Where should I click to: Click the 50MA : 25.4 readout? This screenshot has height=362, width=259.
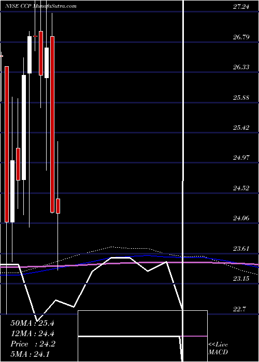32,323
